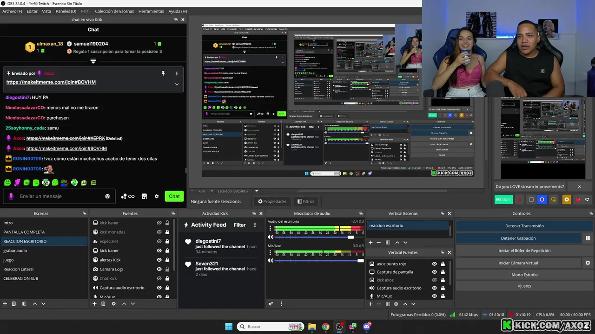Screen dimensions: 595x334
Task: Open Windows Start button on taskbar
Action: click(229, 327)
